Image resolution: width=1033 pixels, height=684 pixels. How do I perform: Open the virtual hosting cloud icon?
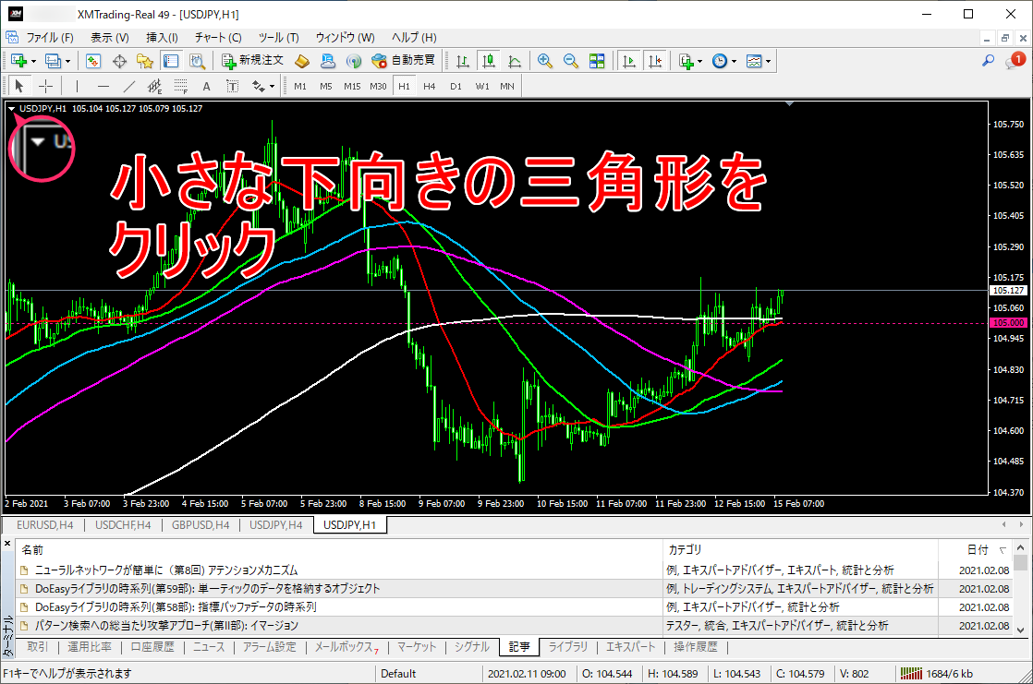[x=327, y=61]
